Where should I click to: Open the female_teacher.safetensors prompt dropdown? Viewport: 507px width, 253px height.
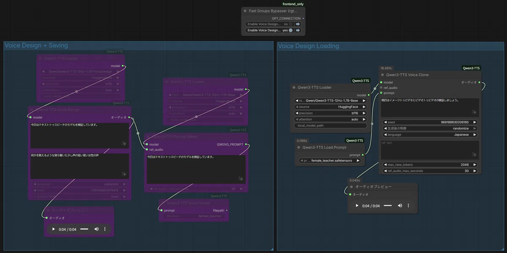330,161
